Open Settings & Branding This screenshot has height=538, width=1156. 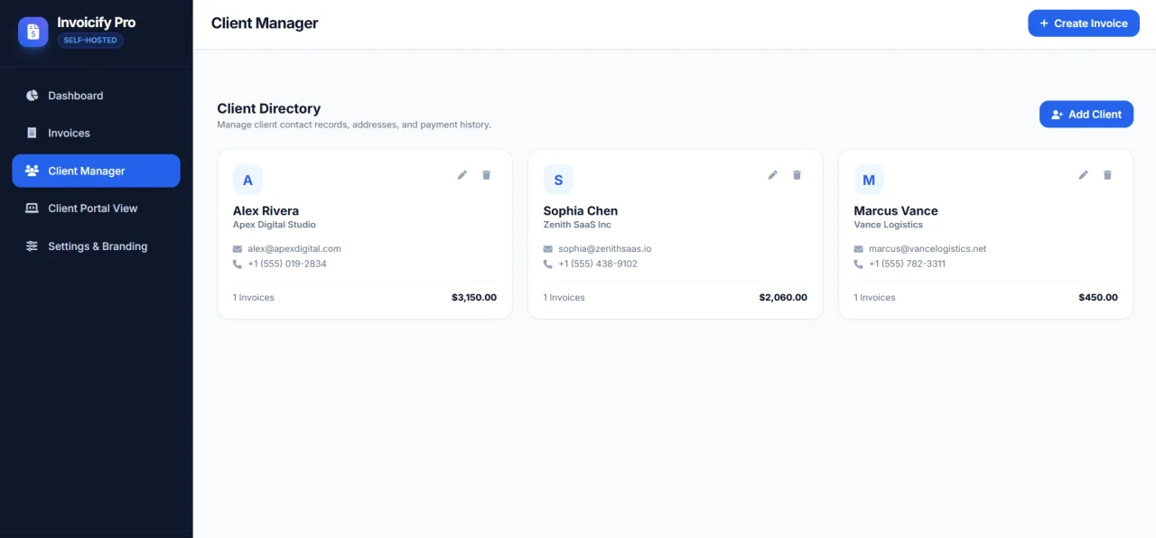[96, 246]
